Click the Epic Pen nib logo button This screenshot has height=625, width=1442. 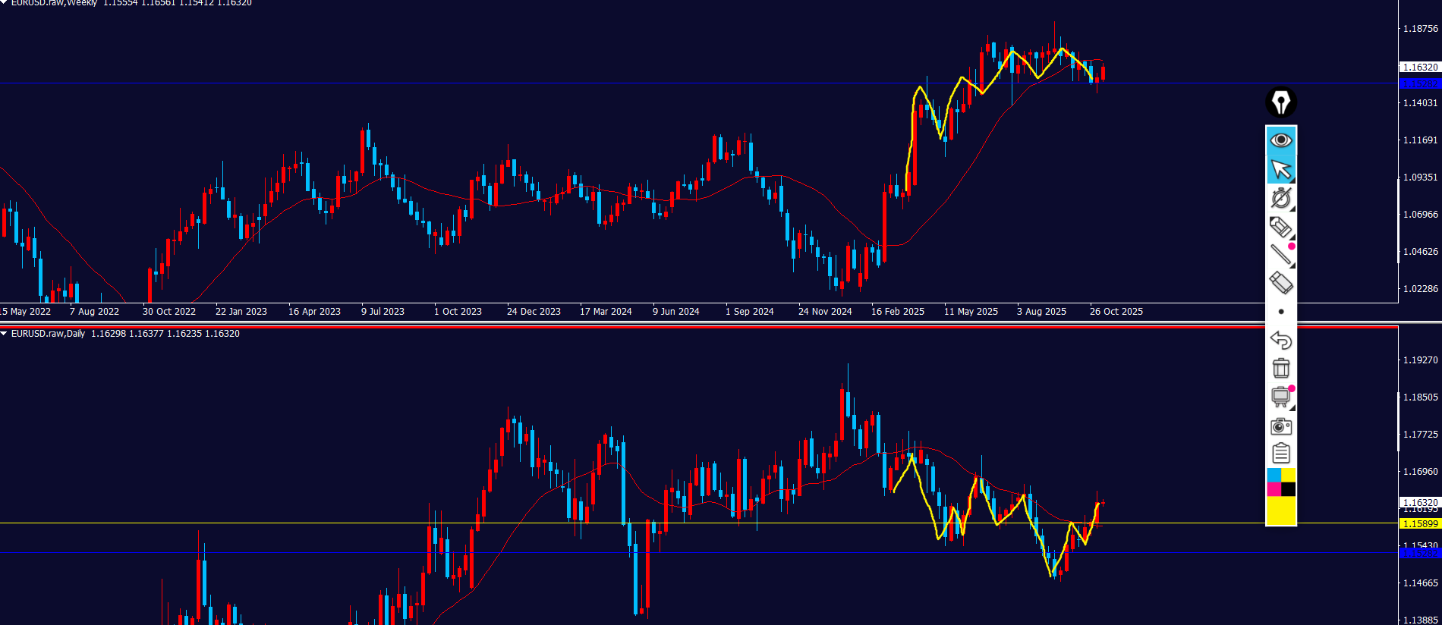[x=1281, y=102]
